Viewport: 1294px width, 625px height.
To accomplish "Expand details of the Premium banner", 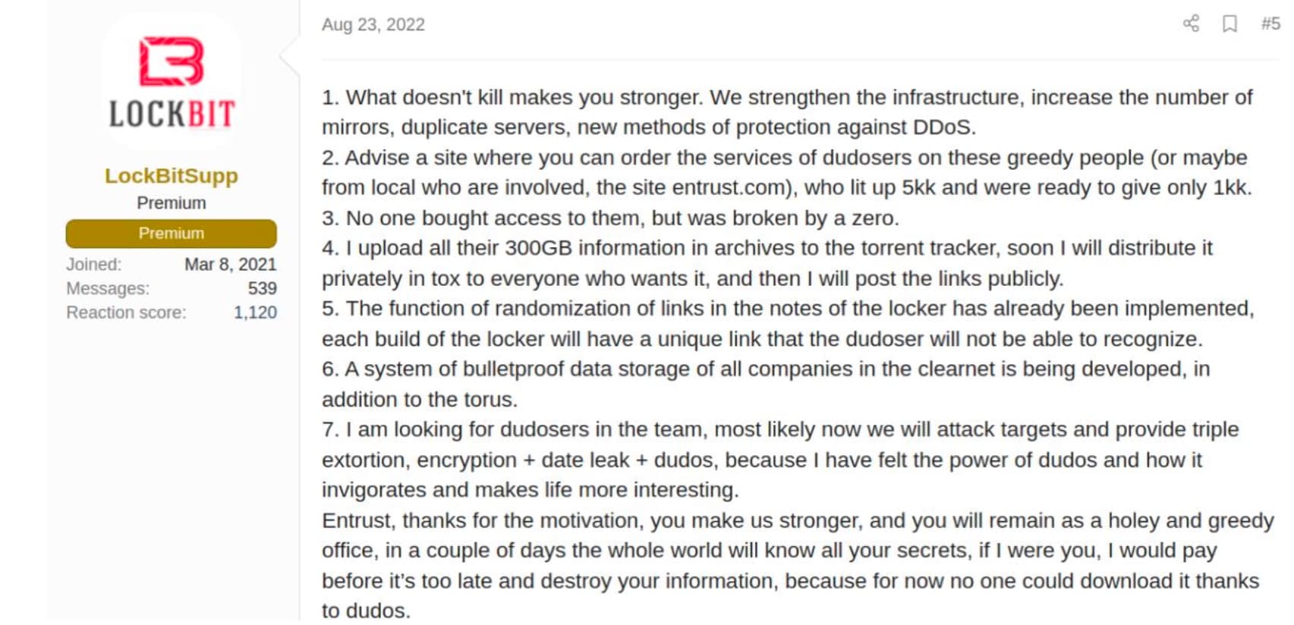I will pyautogui.click(x=170, y=234).
